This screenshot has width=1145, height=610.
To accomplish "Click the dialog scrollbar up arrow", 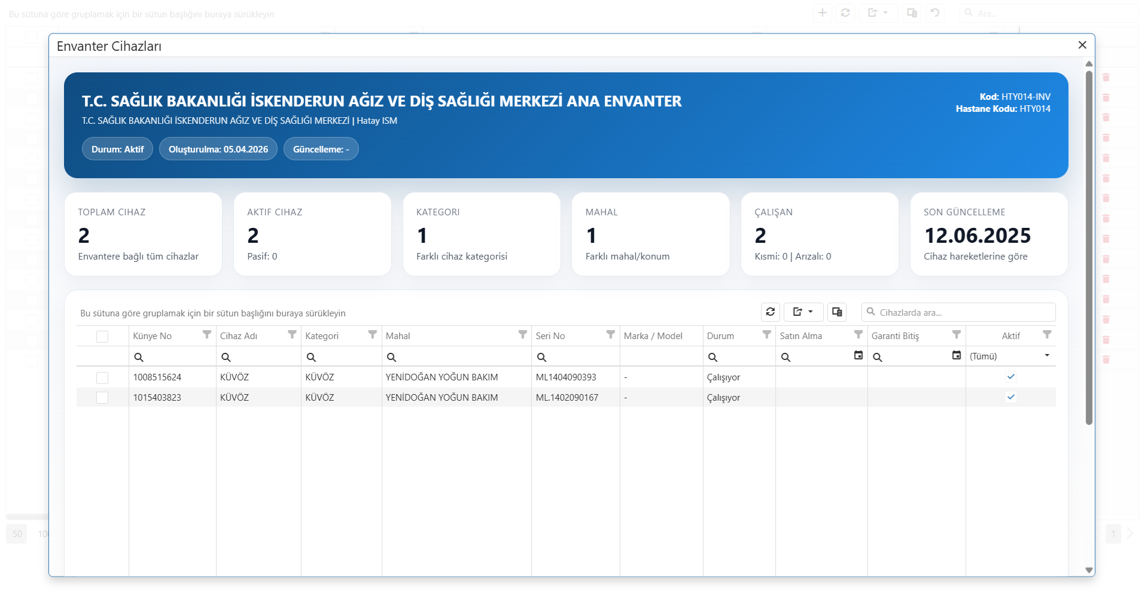I will point(1089,63).
